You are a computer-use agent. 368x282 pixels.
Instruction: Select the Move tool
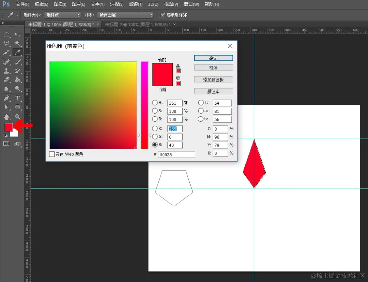point(18,35)
